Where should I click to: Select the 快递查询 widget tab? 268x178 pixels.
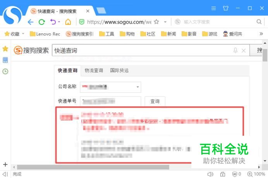(x=67, y=71)
